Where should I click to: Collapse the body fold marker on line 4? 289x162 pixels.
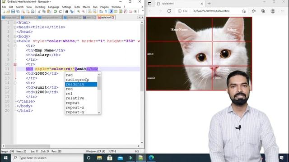coord(15,36)
